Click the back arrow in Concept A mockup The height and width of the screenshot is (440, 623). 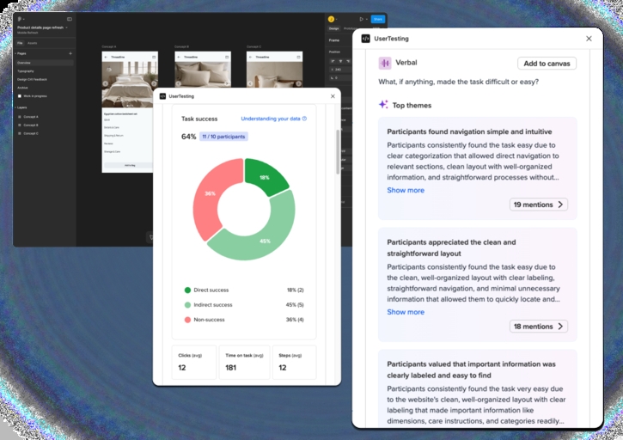pyautogui.click(x=106, y=58)
